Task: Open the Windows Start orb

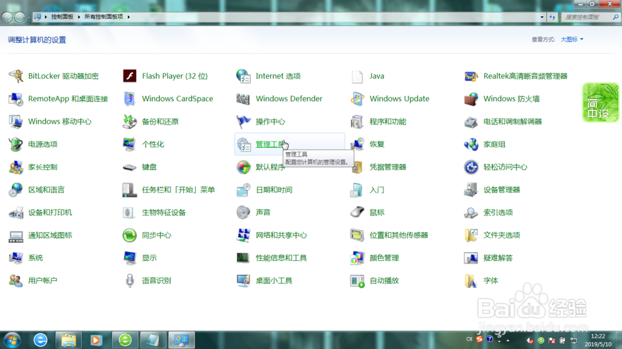Action: [12, 340]
